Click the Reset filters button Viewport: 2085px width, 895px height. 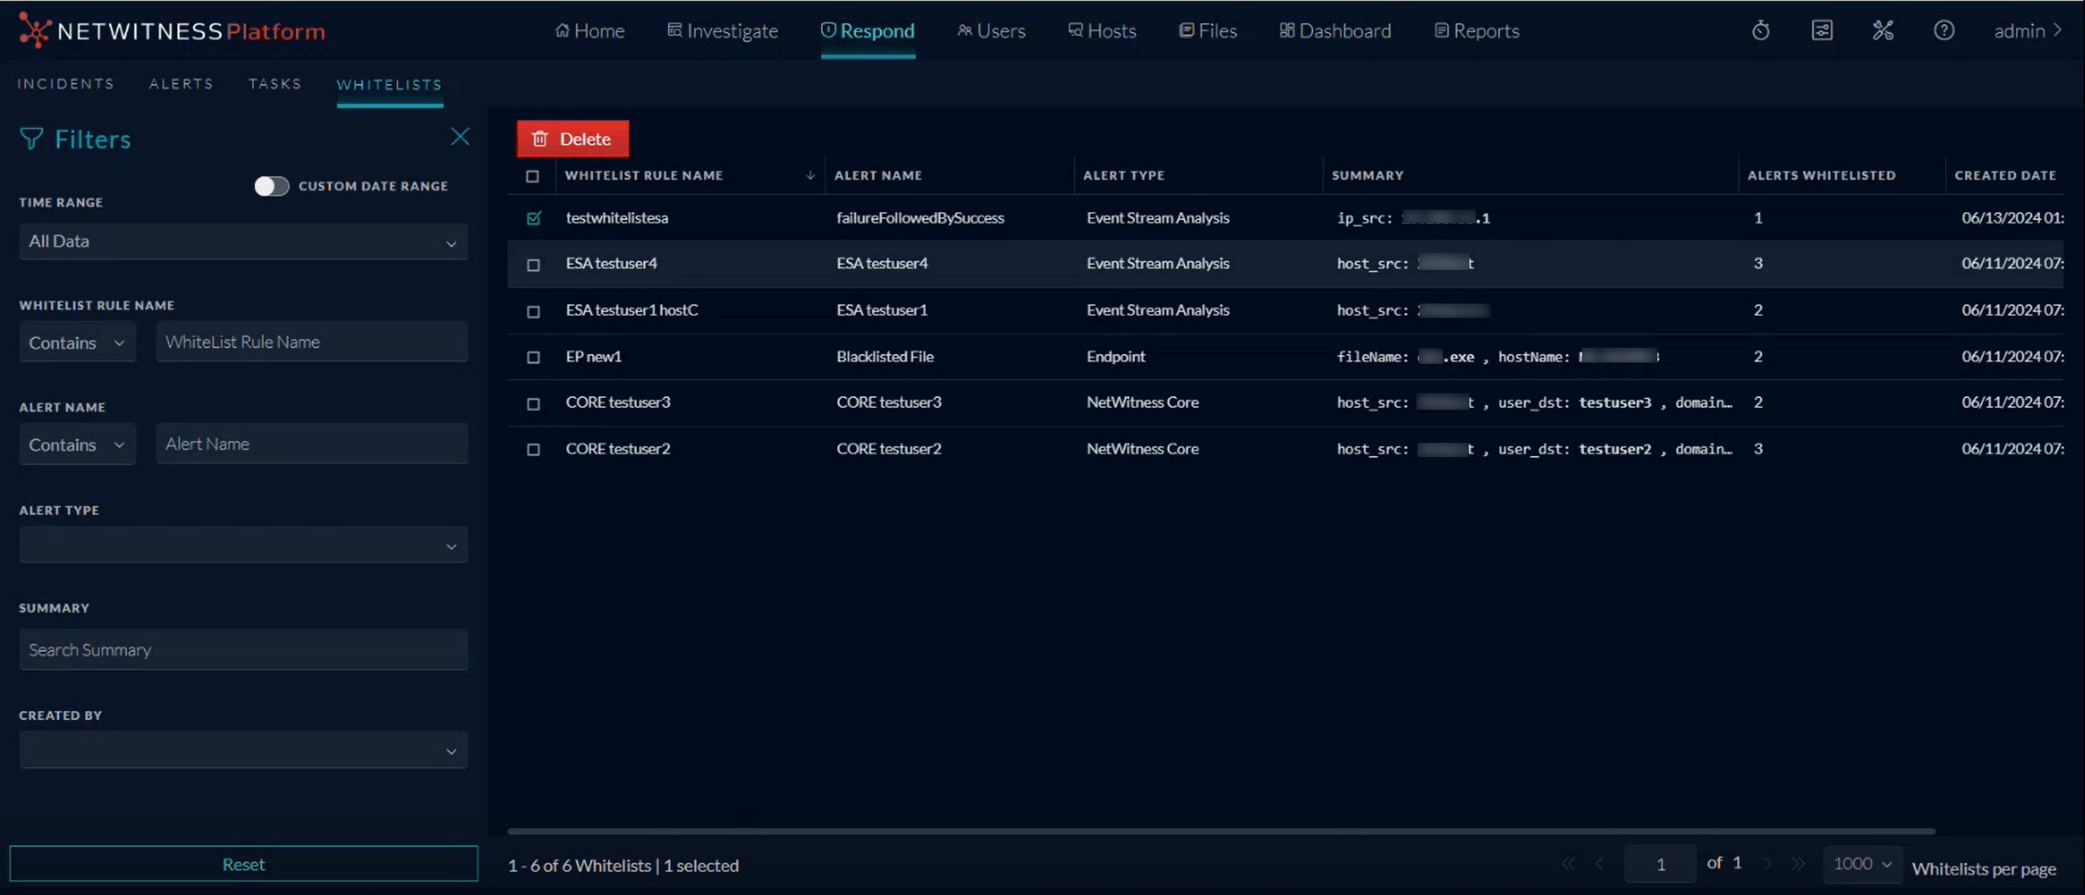pyautogui.click(x=243, y=863)
